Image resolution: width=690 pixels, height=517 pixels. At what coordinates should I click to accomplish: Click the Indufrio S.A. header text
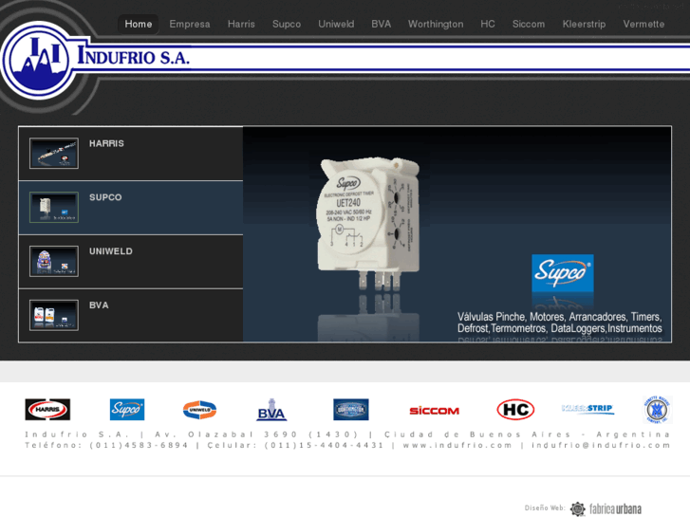[x=133, y=56]
